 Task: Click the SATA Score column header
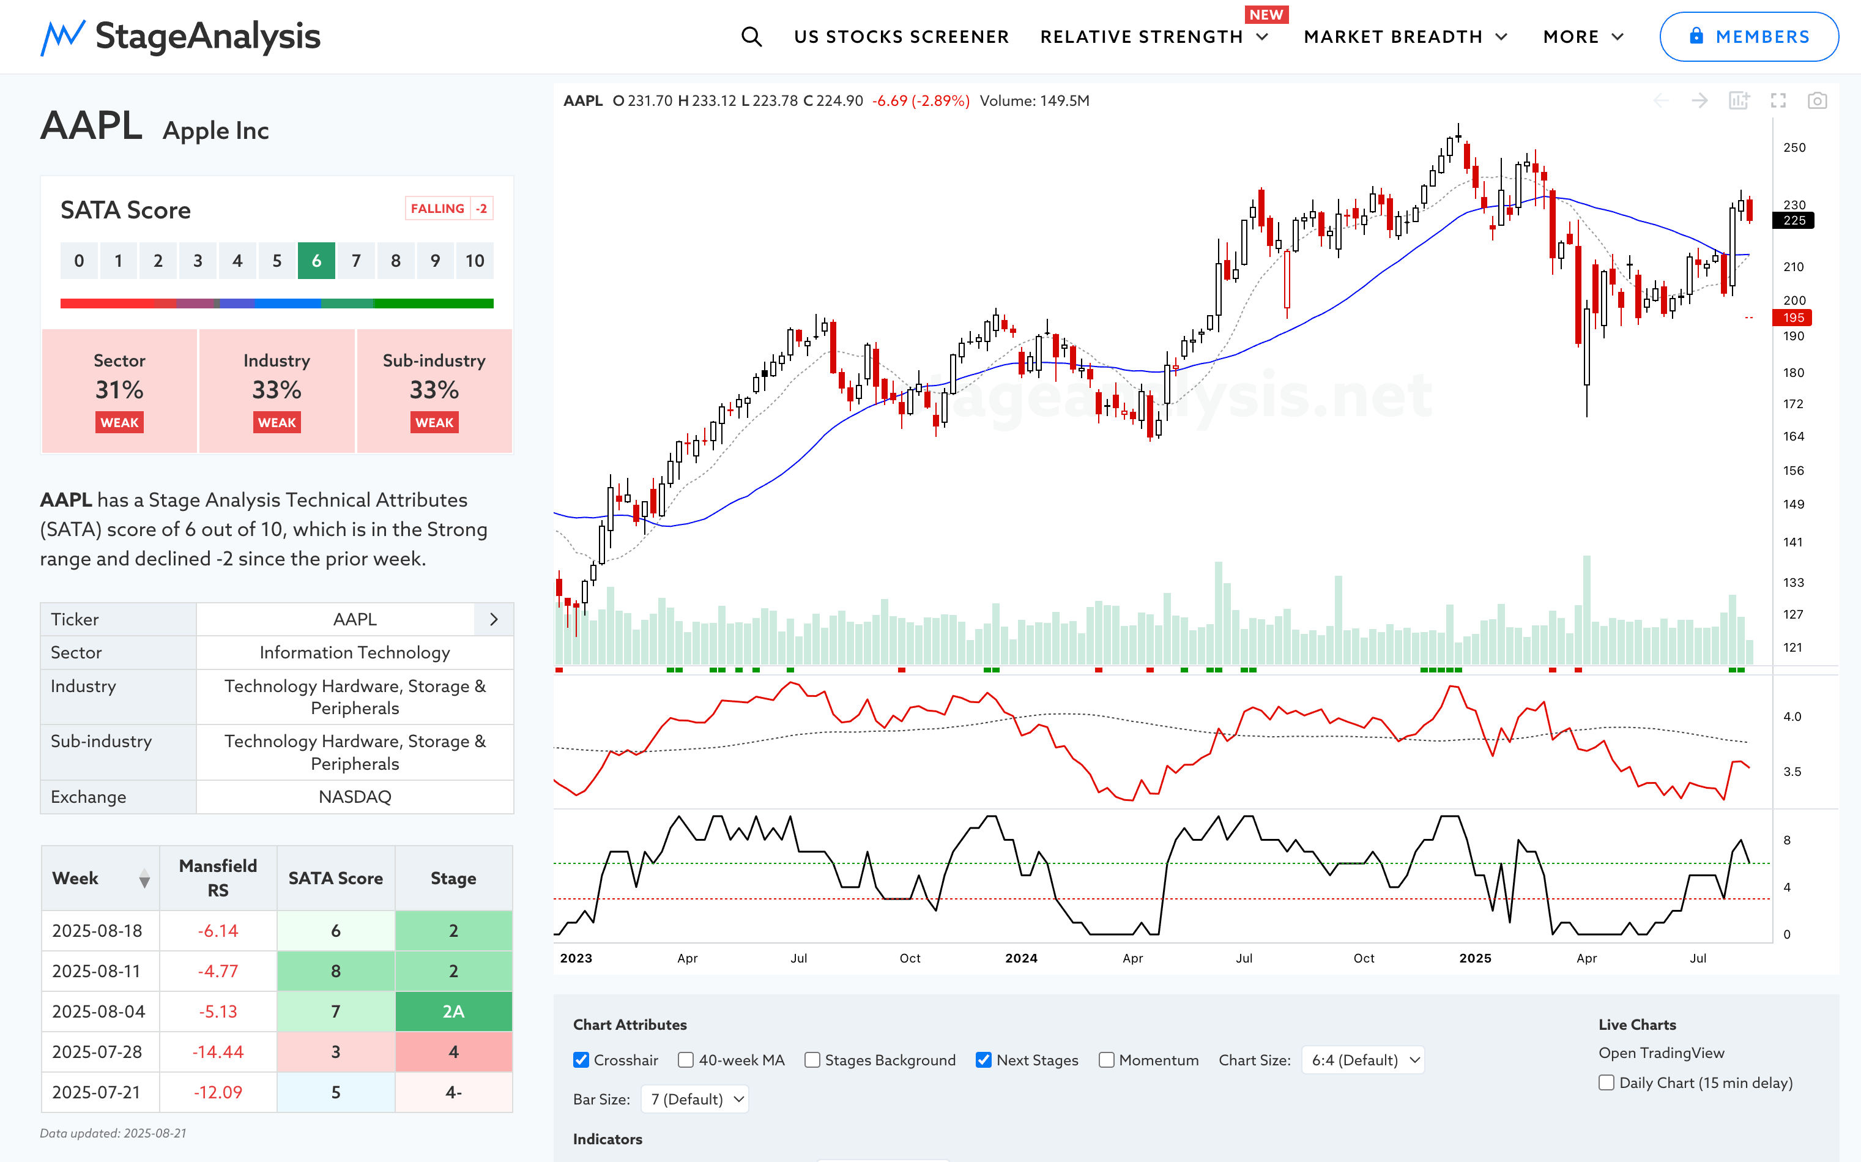point(336,877)
